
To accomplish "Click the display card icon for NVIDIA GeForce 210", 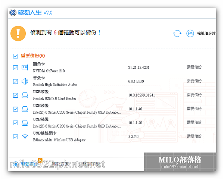I will [x=25, y=67].
